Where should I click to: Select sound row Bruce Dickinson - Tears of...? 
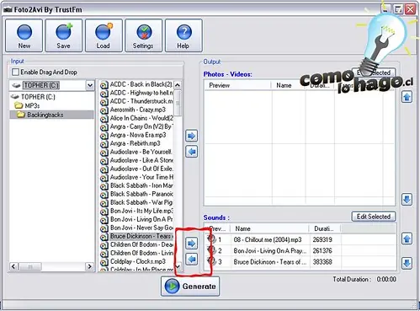point(300,262)
